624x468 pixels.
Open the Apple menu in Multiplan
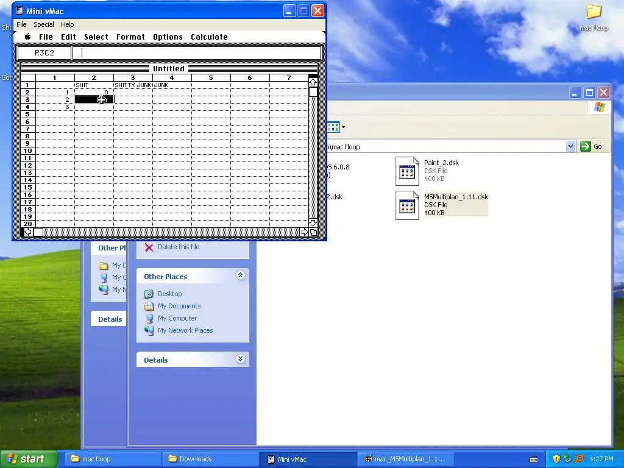27,37
